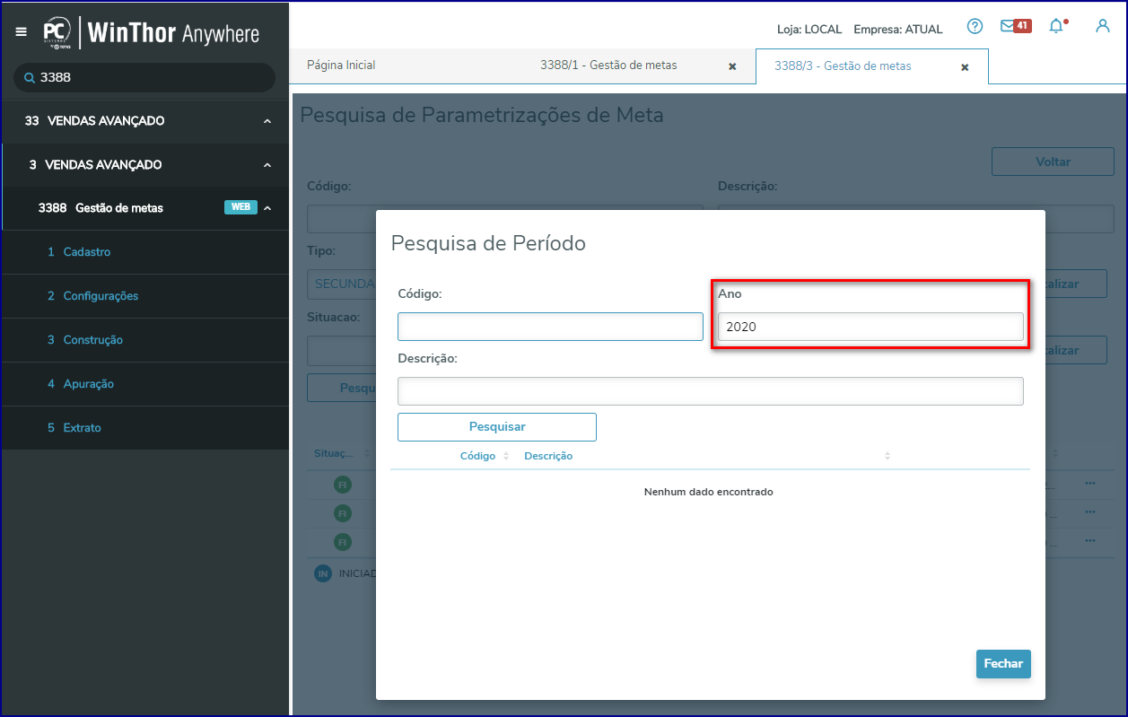Click the Voltar button behind the dialog

pos(1053,162)
